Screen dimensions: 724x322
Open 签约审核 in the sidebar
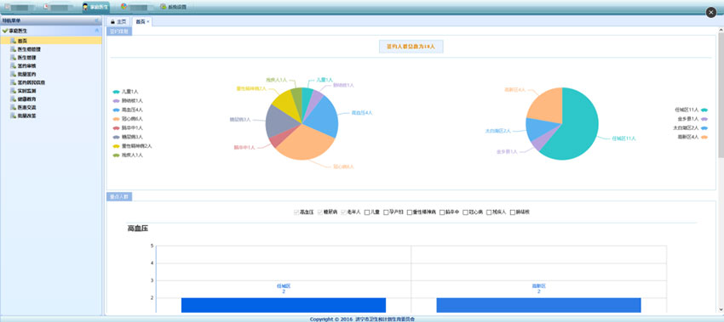[26, 66]
